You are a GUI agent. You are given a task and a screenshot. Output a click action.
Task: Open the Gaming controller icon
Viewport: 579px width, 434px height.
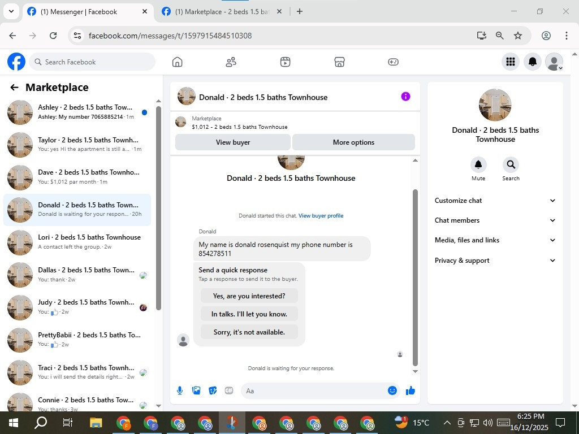tap(394, 62)
